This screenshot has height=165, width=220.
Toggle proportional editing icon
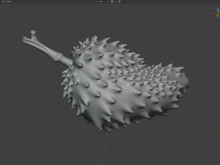pos(119,1)
